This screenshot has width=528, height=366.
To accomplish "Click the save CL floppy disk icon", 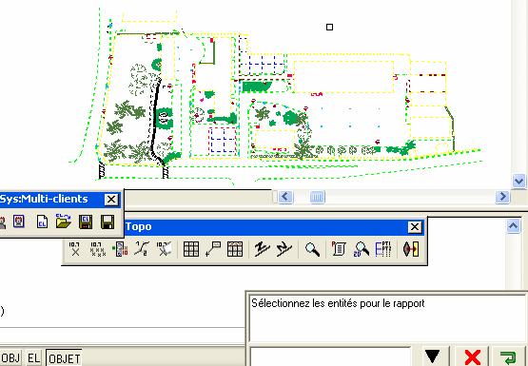I will 86,222.
